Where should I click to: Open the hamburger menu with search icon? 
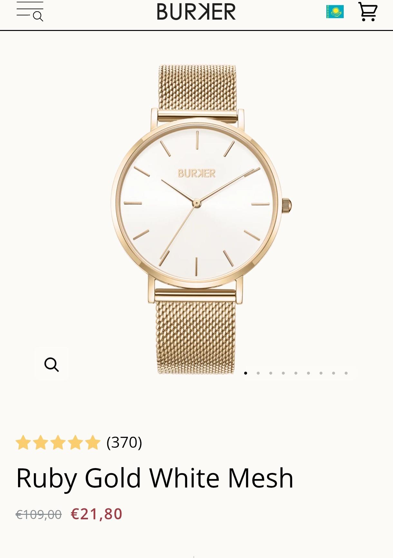(30, 12)
